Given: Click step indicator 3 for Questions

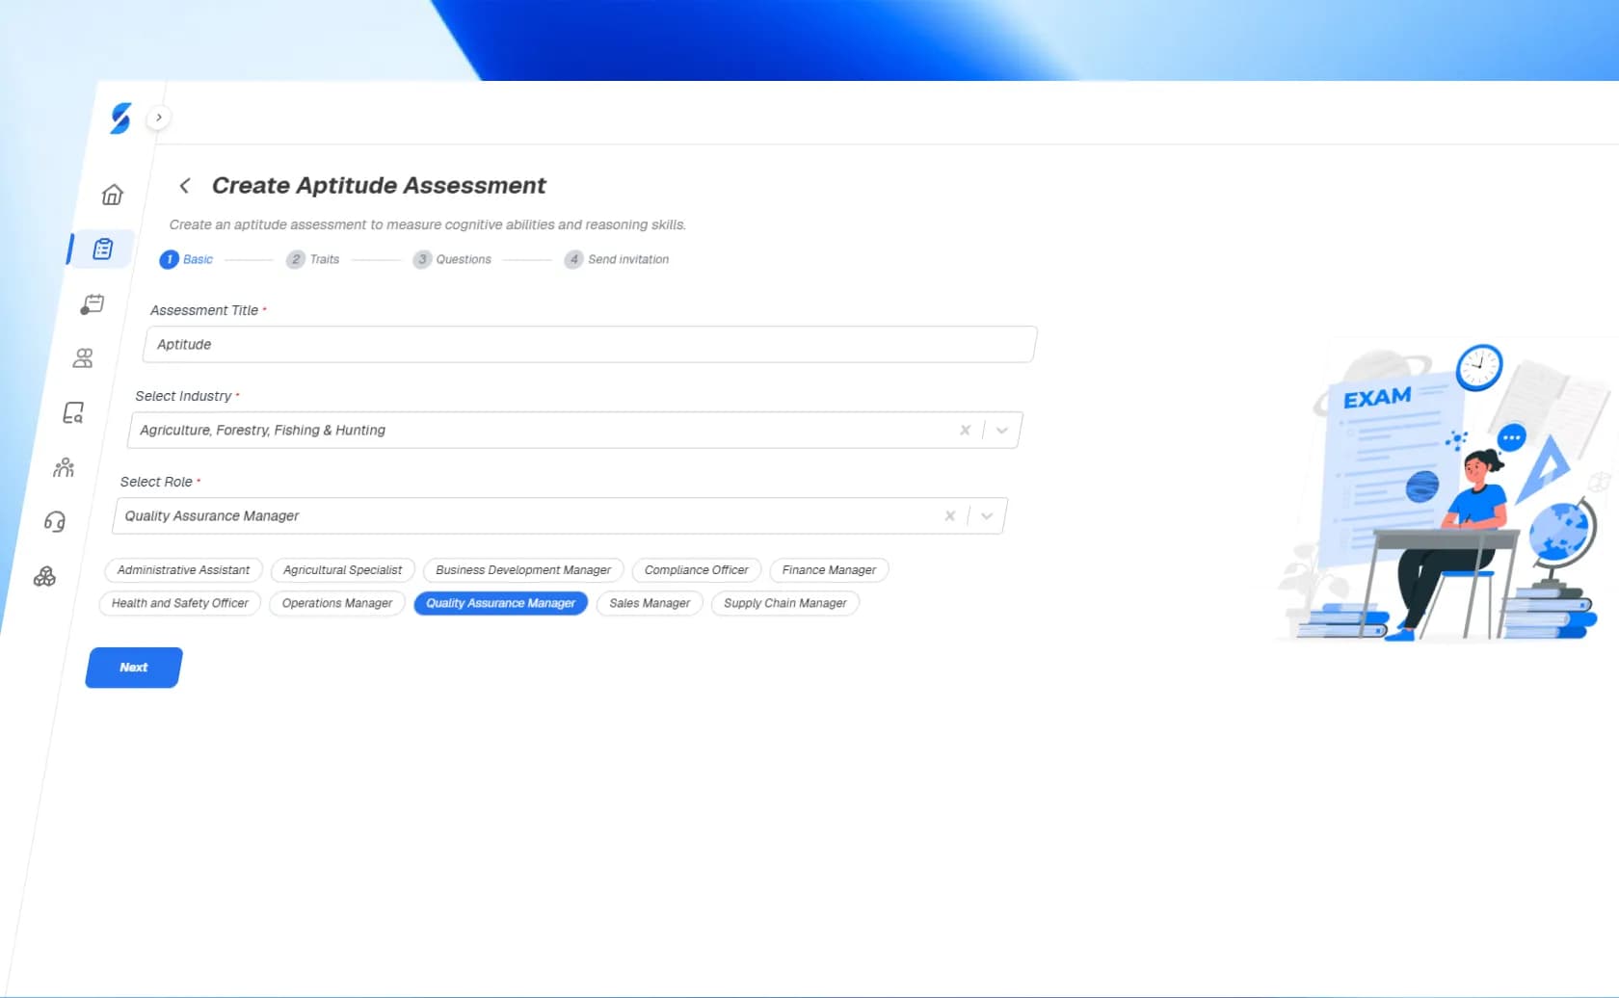Looking at the screenshot, I should [x=422, y=259].
